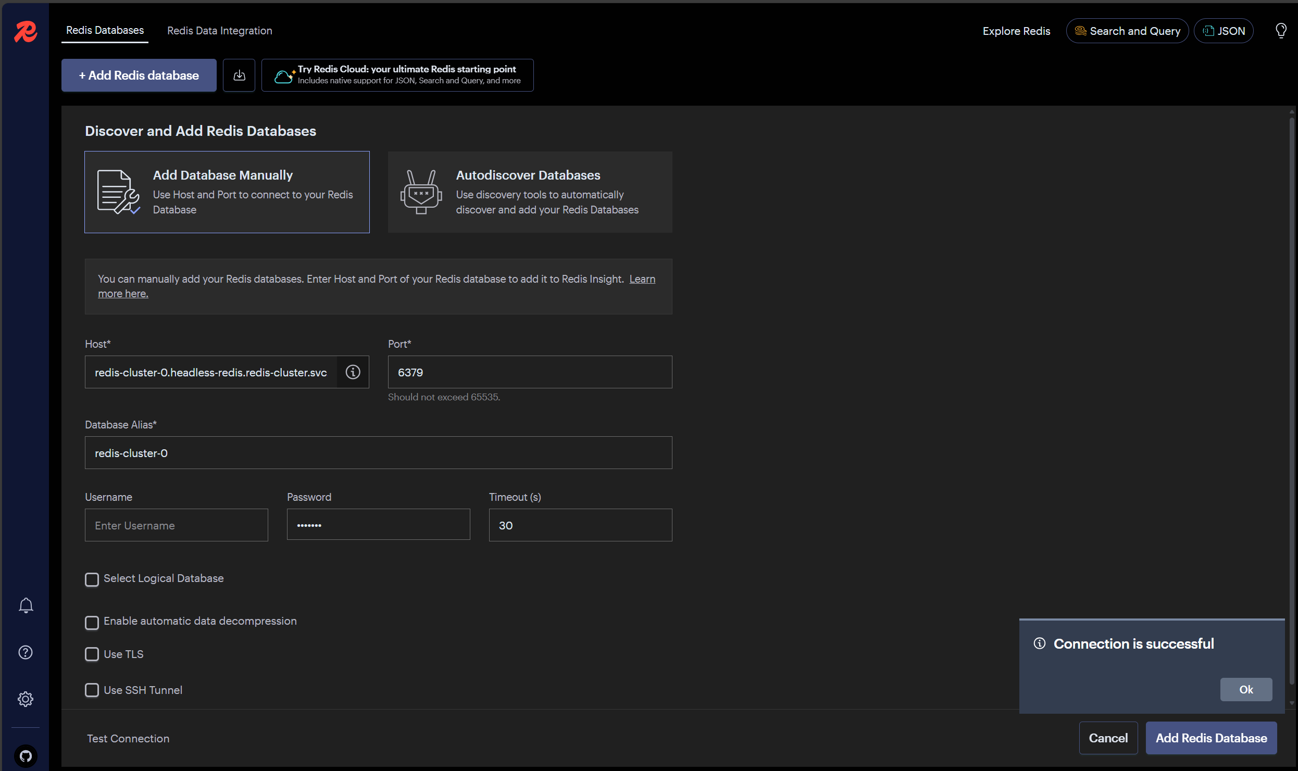Click the Host input field
The width and height of the screenshot is (1298, 771).
[x=211, y=372]
